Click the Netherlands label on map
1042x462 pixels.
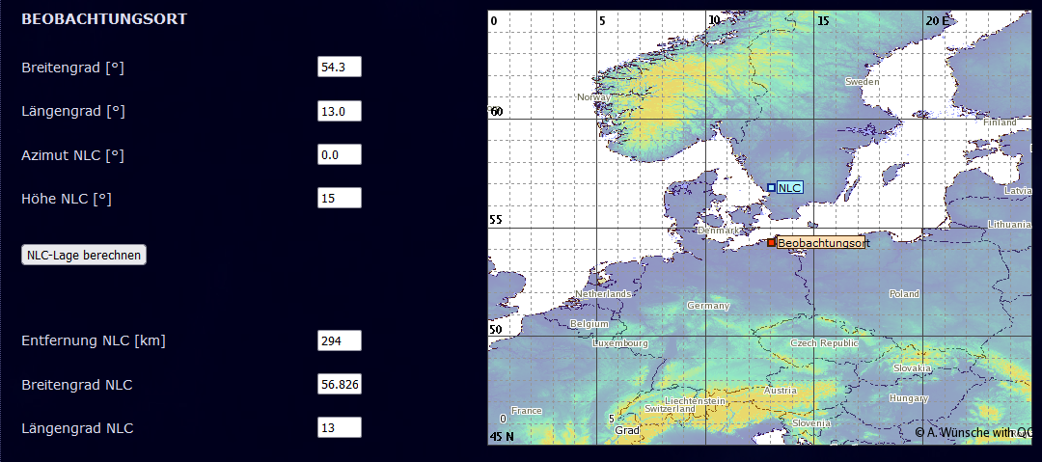click(x=602, y=293)
